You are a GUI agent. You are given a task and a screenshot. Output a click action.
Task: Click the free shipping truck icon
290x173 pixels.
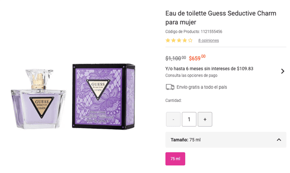170,87
